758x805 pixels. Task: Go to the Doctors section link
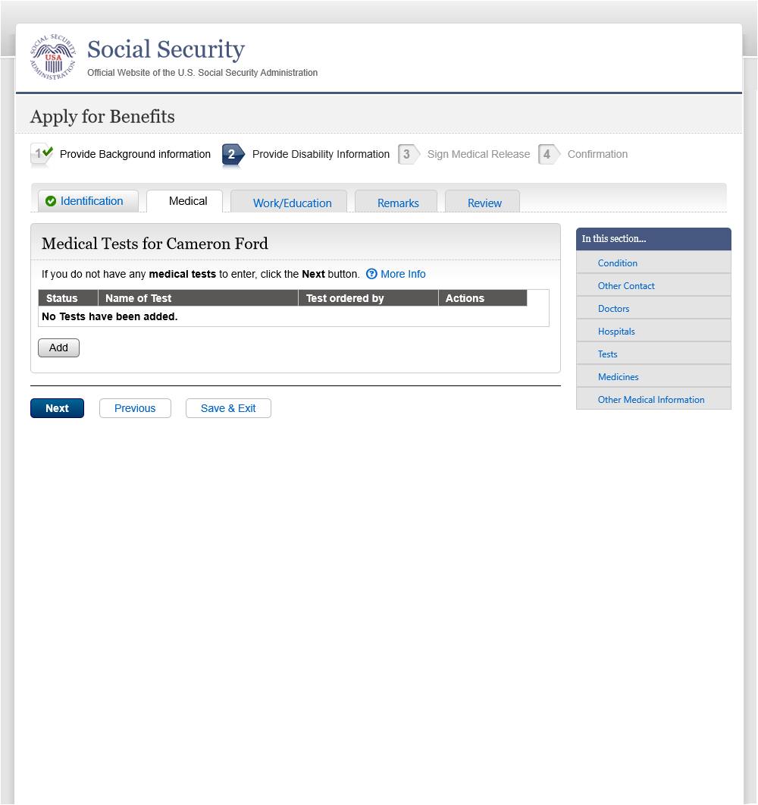coord(613,309)
